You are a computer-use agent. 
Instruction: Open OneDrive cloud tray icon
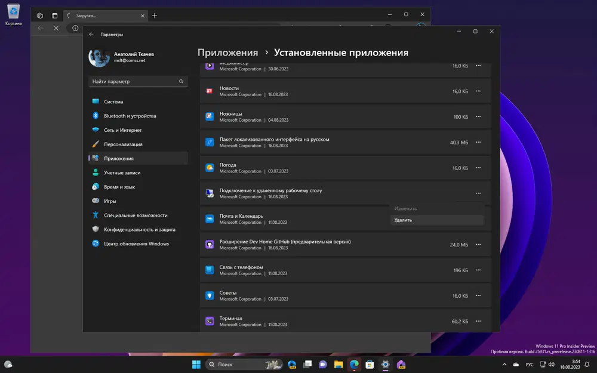tap(516, 364)
